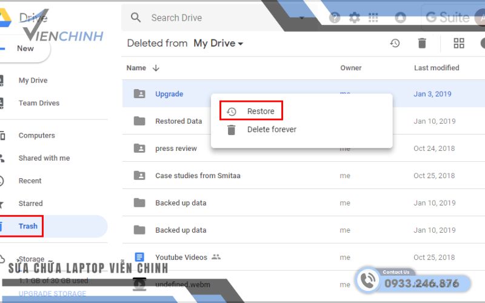Image resolution: width=485 pixels, height=303 pixels.
Task: Click the Jan 3, 2019 date of Upgrade
Action: point(432,94)
